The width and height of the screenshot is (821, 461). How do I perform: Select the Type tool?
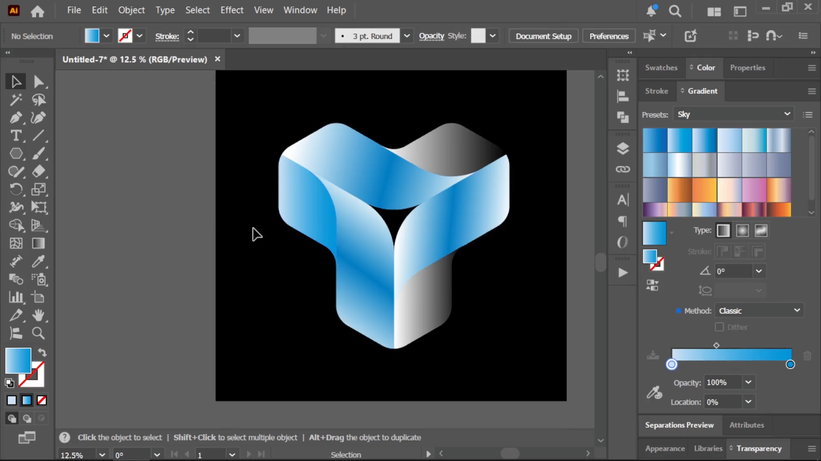tap(16, 136)
